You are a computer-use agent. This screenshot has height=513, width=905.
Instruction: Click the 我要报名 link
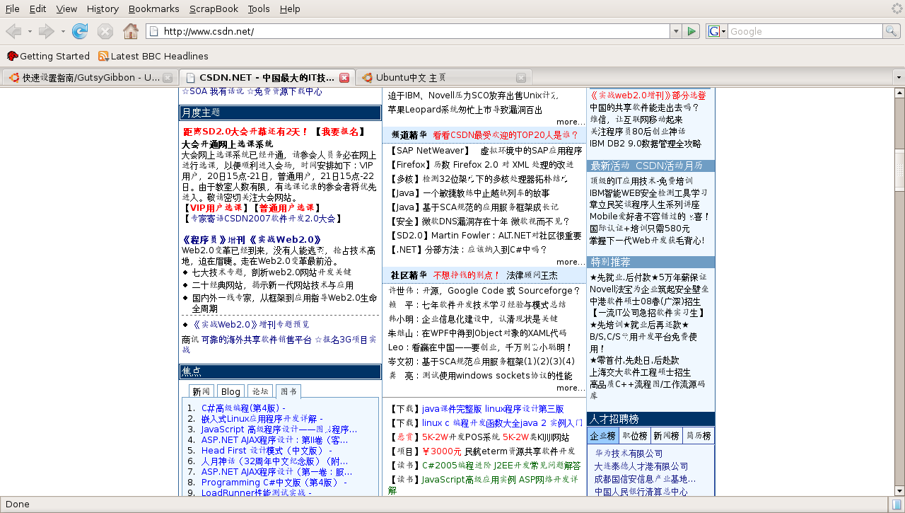pos(339,132)
